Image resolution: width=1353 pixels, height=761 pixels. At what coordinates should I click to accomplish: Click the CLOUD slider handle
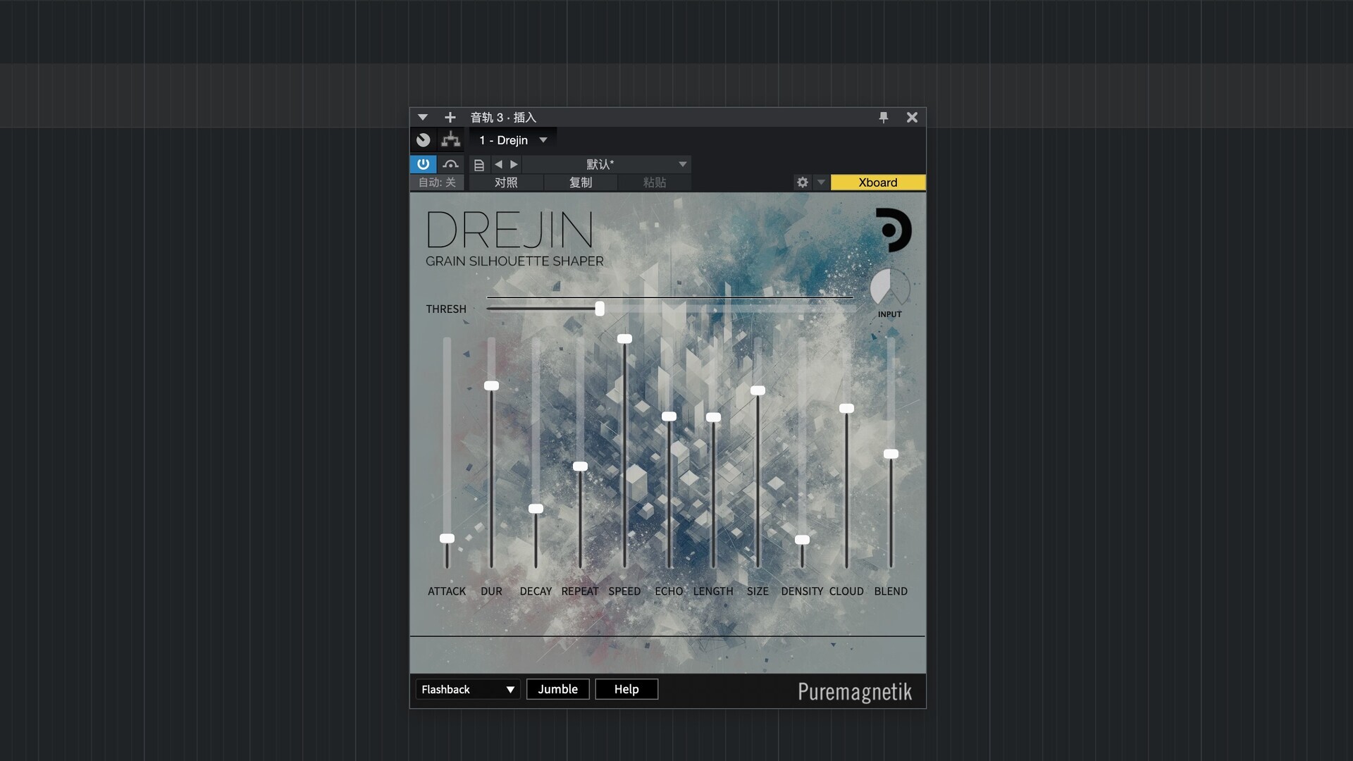tap(846, 409)
